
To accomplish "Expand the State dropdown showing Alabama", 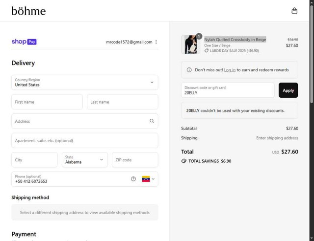I will click(x=85, y=160).
